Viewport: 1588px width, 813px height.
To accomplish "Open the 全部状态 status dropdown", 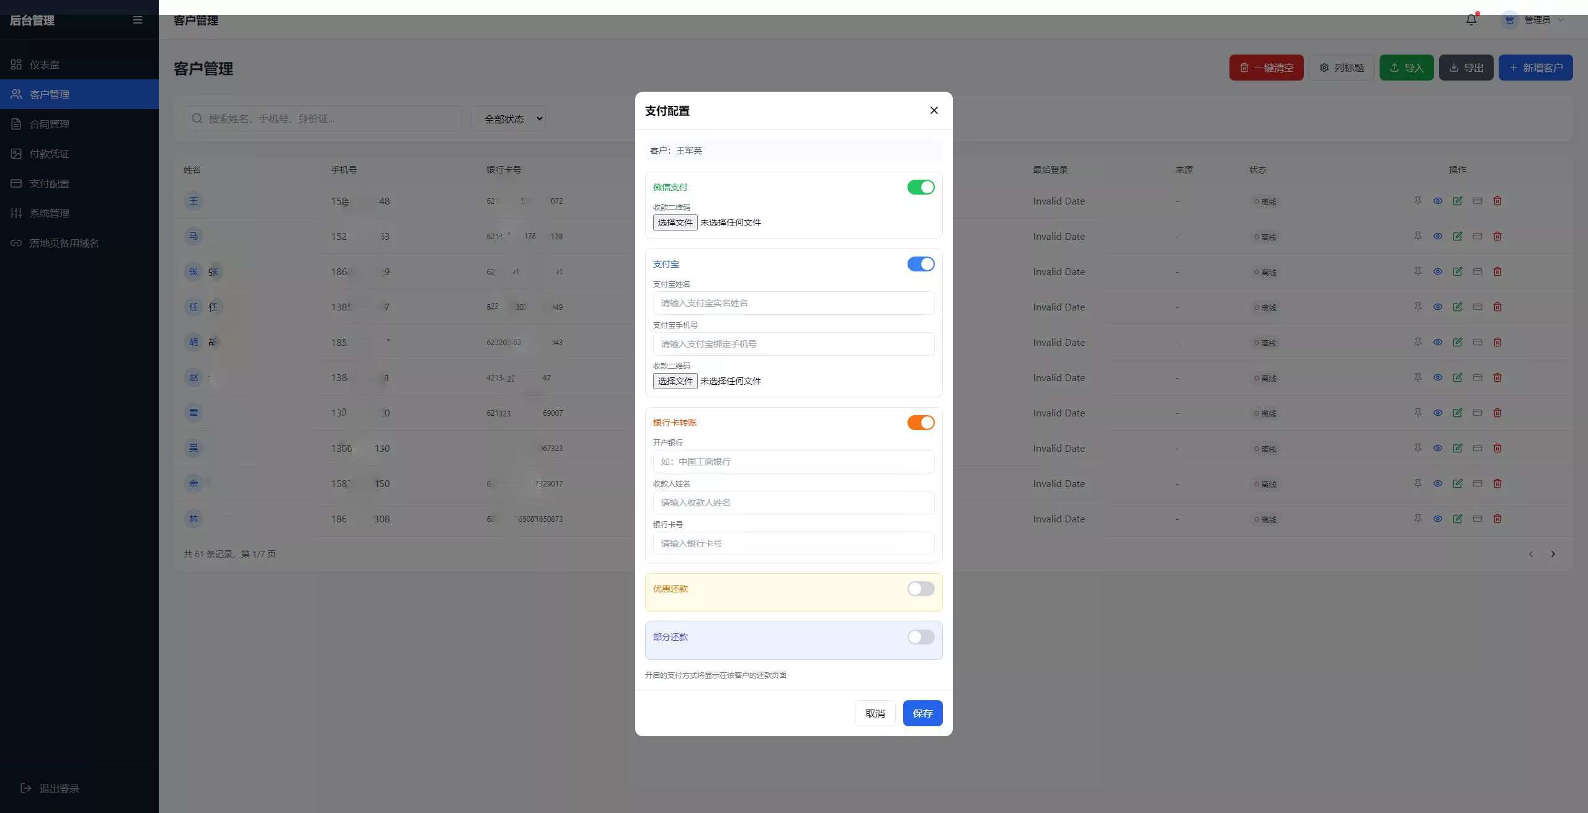I will click(x=509, y=118).
